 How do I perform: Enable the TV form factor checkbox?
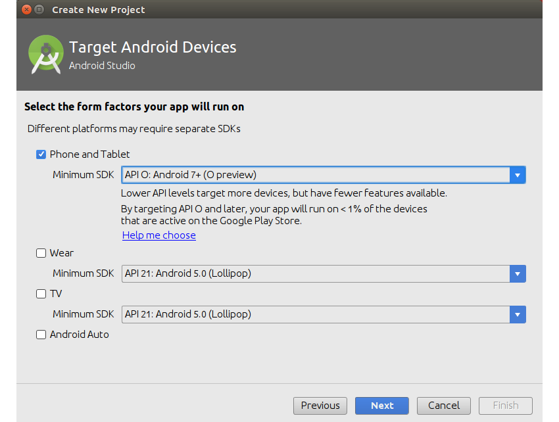(41, 294)
